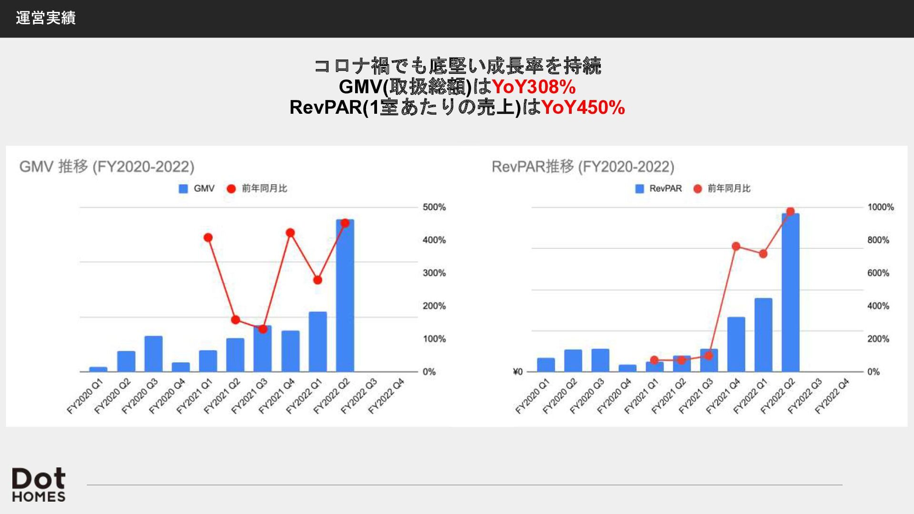Click the ¥0 axis label on RevPAR chart
This screenshot has height=514, width=914.
517,372
